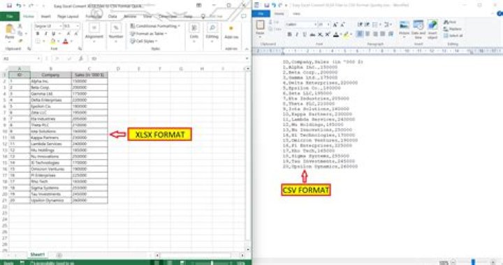503x265 pixels.
Task: Toggle bold in the Excel Font group
Action: click(x=38, y=33)
